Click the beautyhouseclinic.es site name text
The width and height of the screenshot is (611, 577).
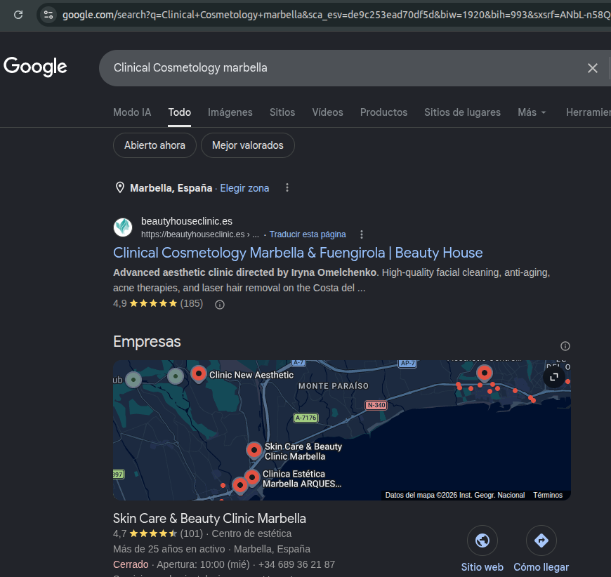click(187, 221)
